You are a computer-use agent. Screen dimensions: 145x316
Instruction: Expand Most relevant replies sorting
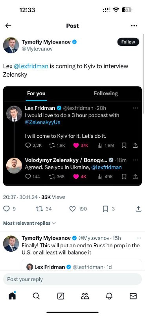29,223
